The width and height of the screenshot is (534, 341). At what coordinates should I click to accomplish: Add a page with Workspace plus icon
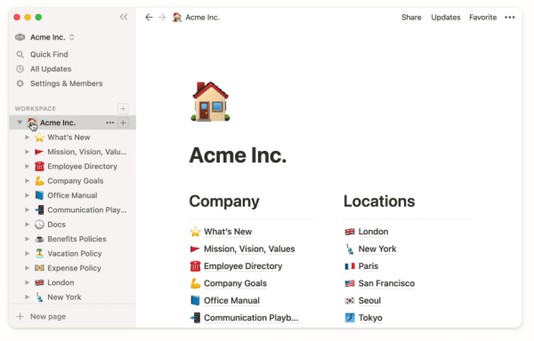coord(123,108)
